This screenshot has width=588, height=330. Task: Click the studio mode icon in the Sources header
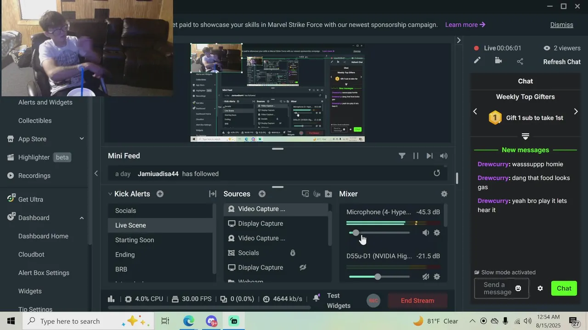[317, 194]
